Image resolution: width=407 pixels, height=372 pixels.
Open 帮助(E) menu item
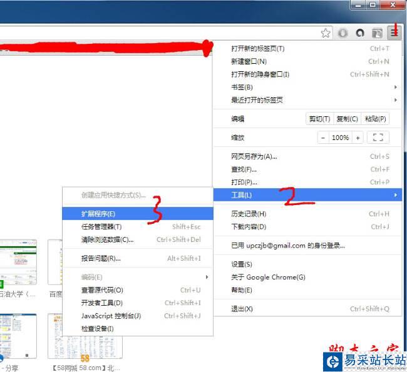[x=307, y=290]
